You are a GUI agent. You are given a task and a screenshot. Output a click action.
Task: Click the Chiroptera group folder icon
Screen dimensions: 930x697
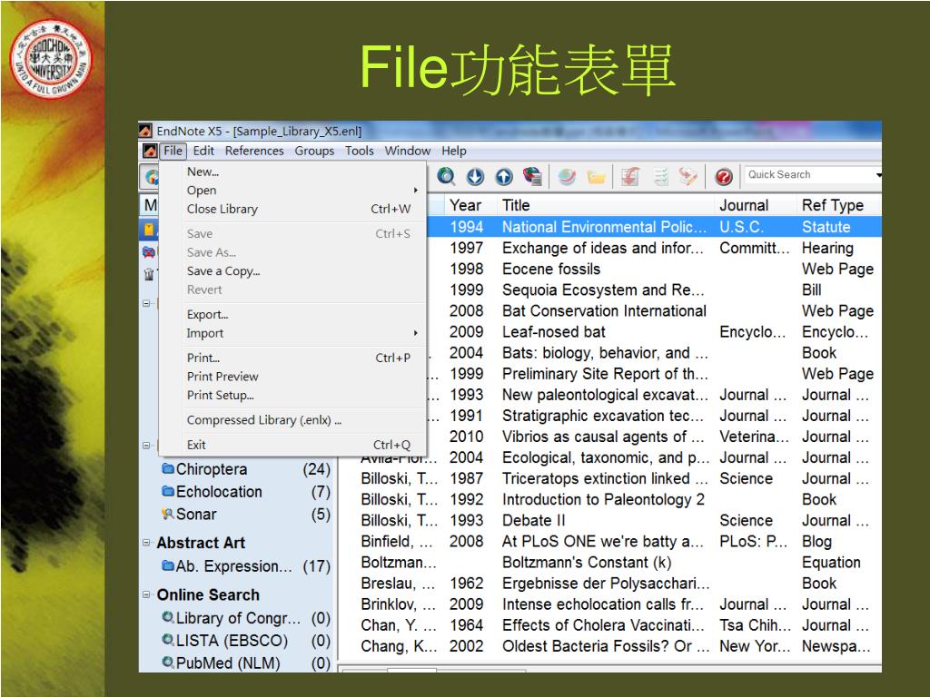point(168,469)
